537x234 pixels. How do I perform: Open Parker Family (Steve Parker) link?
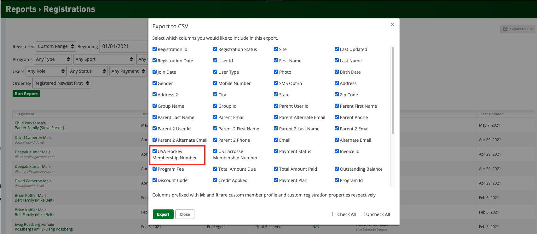coord(39,128)
